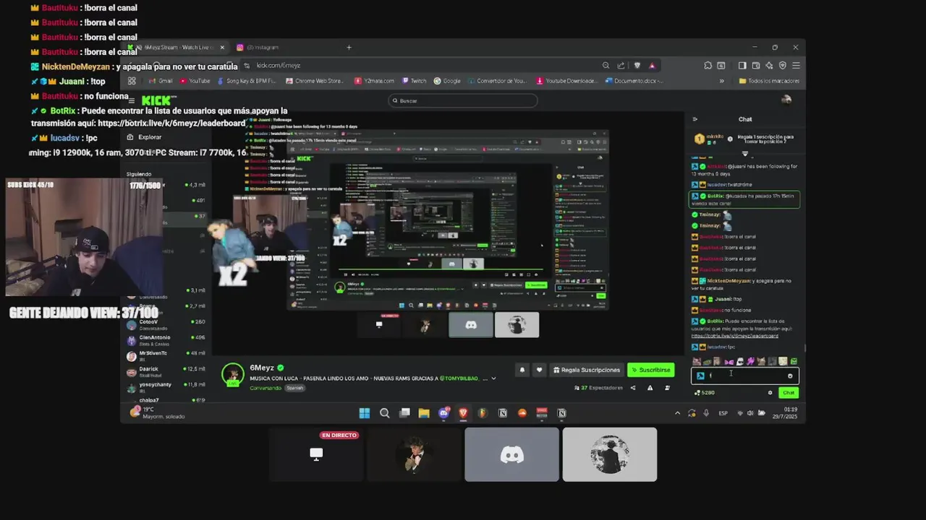
Task: Open yosoychanty channel in sidebar
Action: coord(166,386)
